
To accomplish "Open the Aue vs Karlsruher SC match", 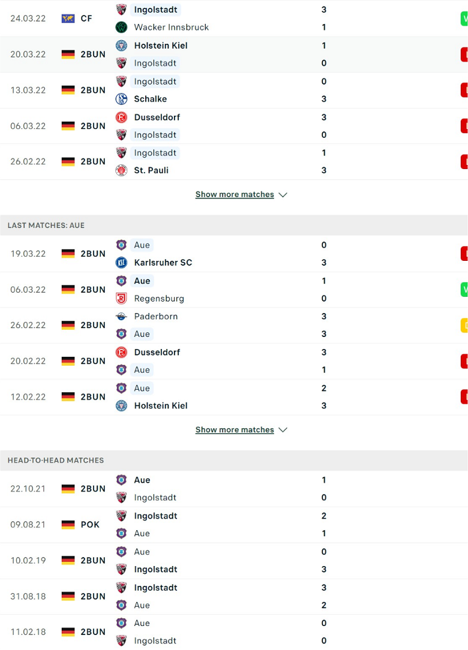I will [x=234, y=254].
